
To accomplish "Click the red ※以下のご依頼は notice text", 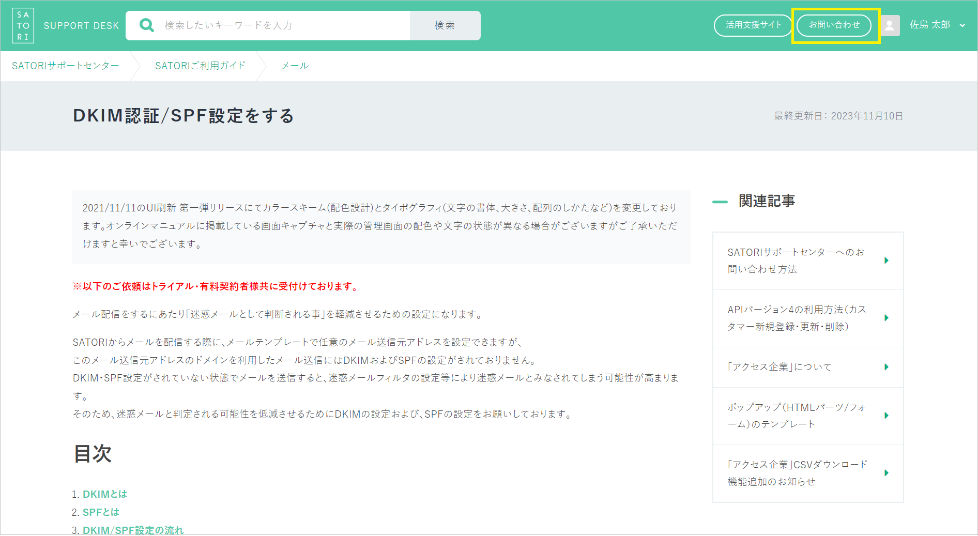I will point(216,286).
